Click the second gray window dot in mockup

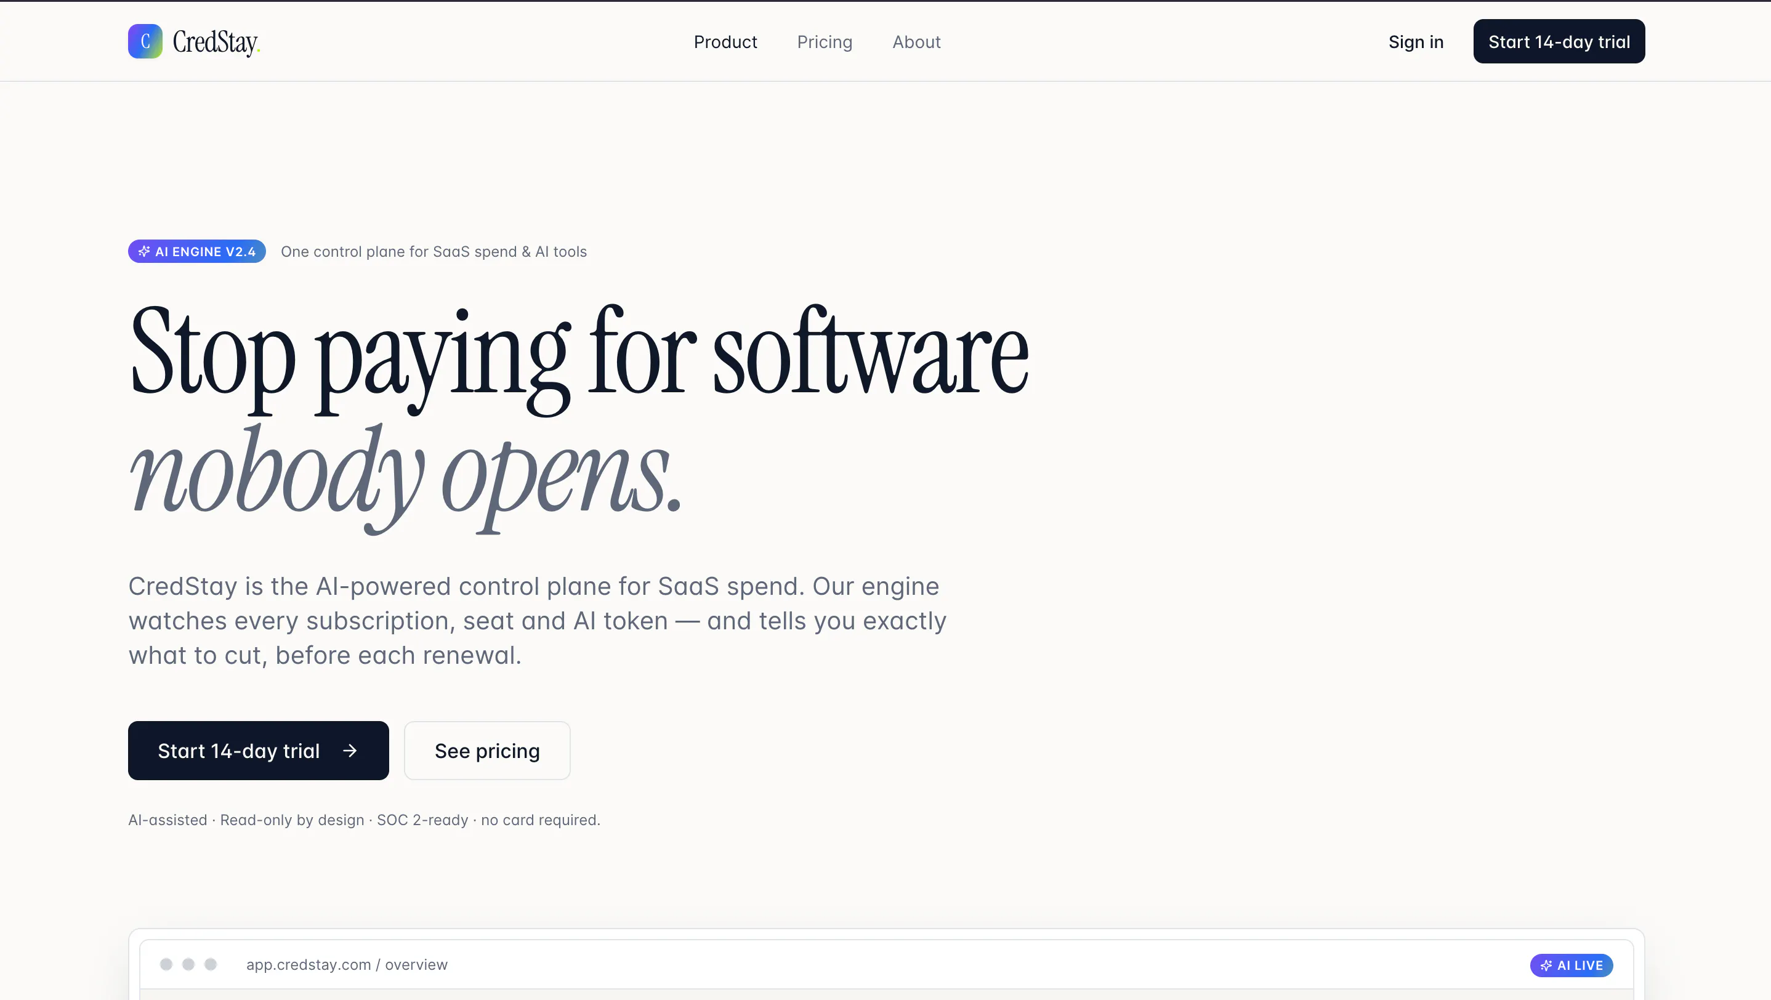[x=188, y=964]
